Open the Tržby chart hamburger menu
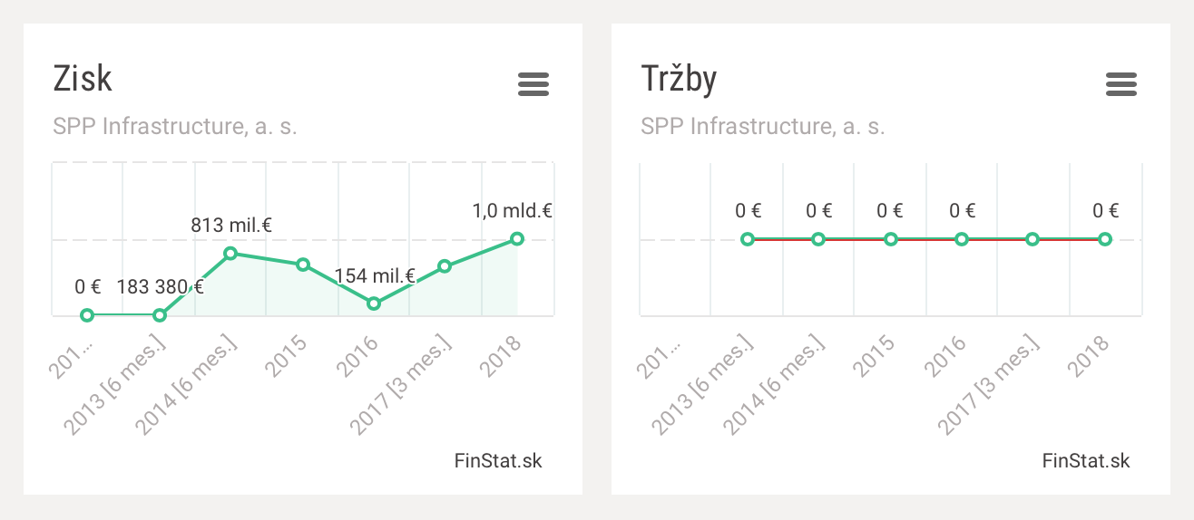Screen dimensions: 1194x520 1121,84
